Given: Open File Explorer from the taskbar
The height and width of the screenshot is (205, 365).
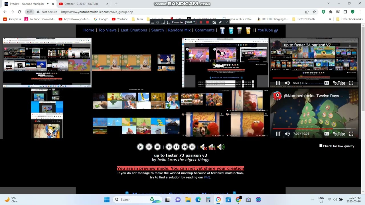Looking at the screenshot, I should [x=188, y=200].
